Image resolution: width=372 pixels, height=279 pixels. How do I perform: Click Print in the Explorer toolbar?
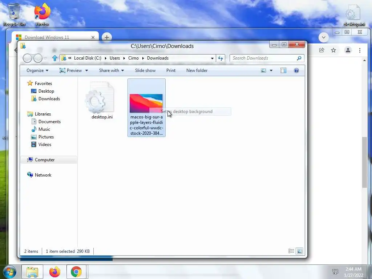171,70
